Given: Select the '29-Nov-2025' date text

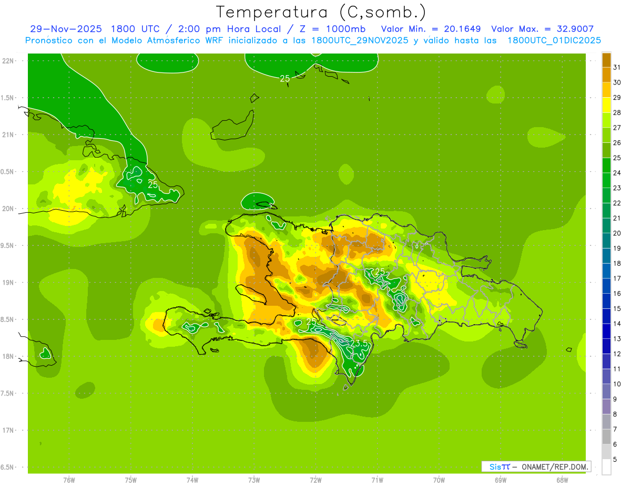Looking at the screenshot, I should (66, 29).
